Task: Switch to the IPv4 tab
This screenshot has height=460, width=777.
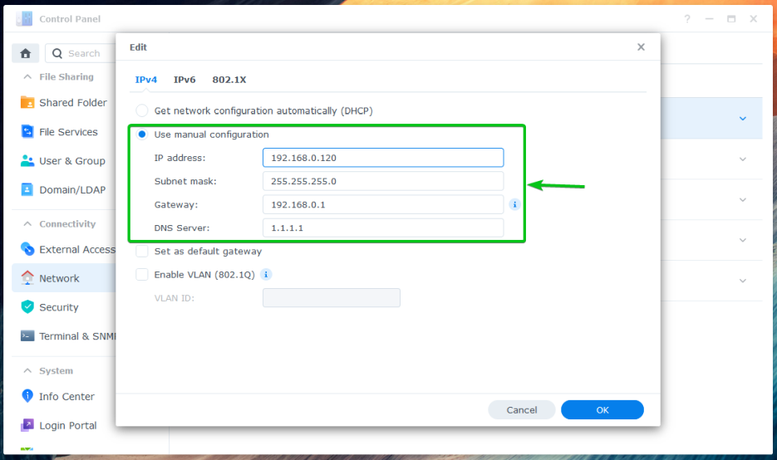Action: [x=145, y=80]
